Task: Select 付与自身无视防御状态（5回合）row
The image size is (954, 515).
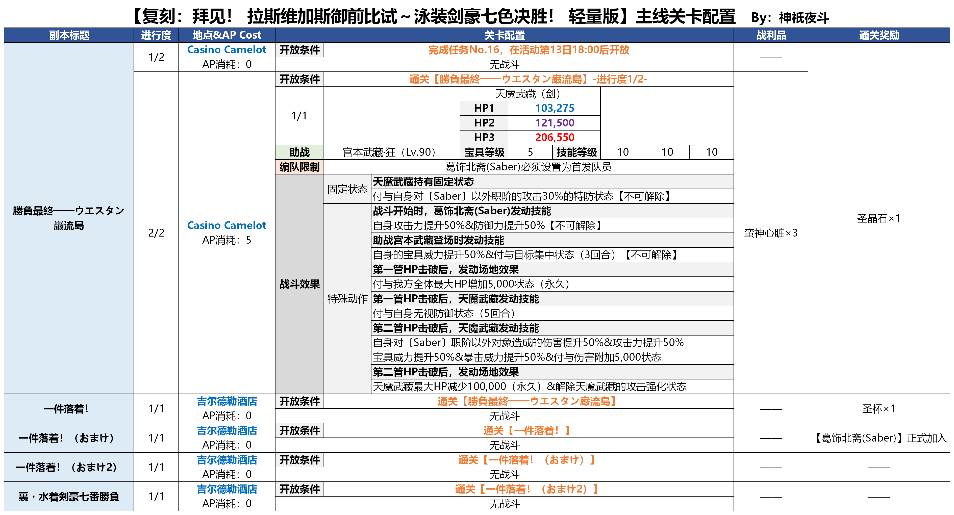Action: tap(553, 313)
